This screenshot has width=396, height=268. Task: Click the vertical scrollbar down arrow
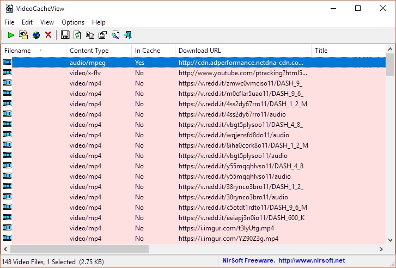390,240
